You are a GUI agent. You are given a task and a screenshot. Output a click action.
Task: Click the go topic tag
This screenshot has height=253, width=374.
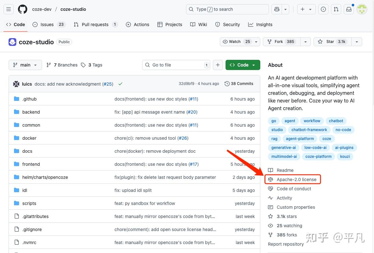pos(274,121)
